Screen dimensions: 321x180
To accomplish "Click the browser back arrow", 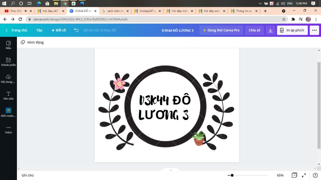I will (x=5, y=19).
